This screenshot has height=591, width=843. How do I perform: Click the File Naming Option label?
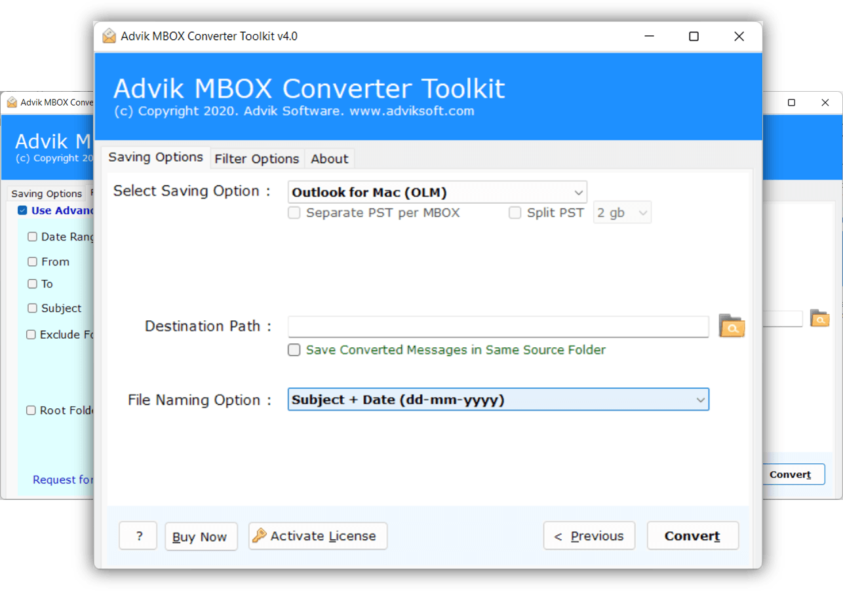pyautogui.click(x=199, y=400)
